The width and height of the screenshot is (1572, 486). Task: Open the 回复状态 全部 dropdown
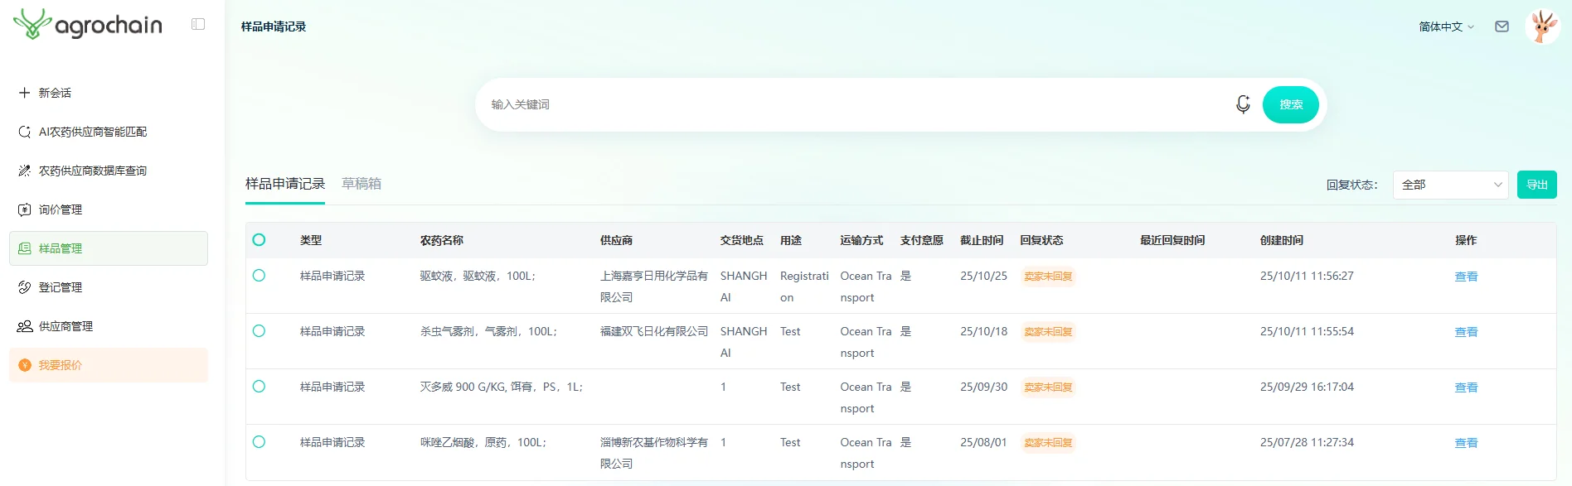(x=1451, y=185)
